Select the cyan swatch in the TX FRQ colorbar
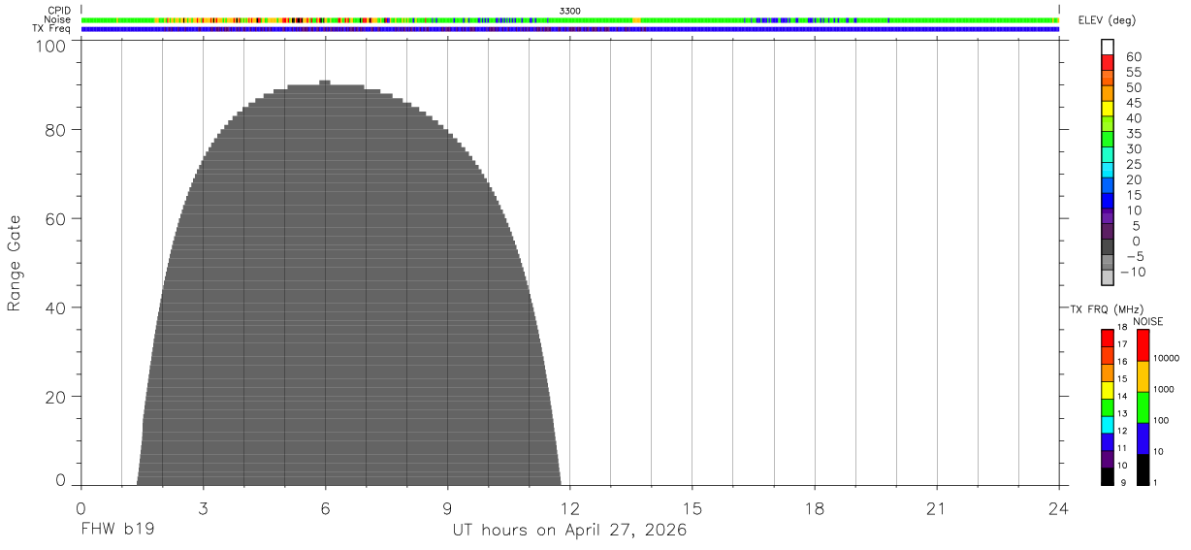The image size is (1191, 550). 1108,425
